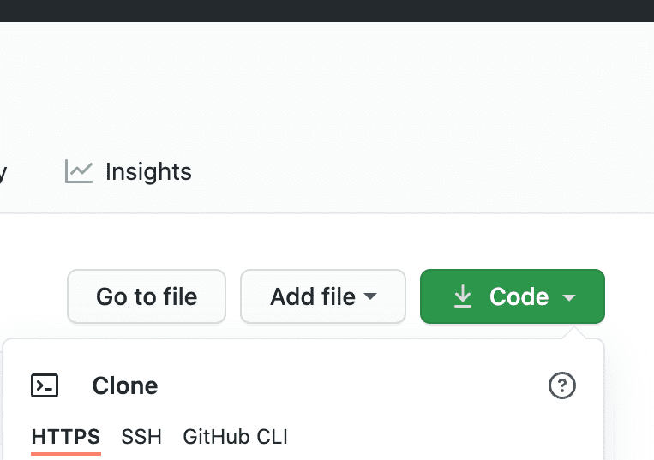Switch to the SSH clone tab
This screenshot has width=654, height=460.
pyautogui.click(x=141, y=437)
